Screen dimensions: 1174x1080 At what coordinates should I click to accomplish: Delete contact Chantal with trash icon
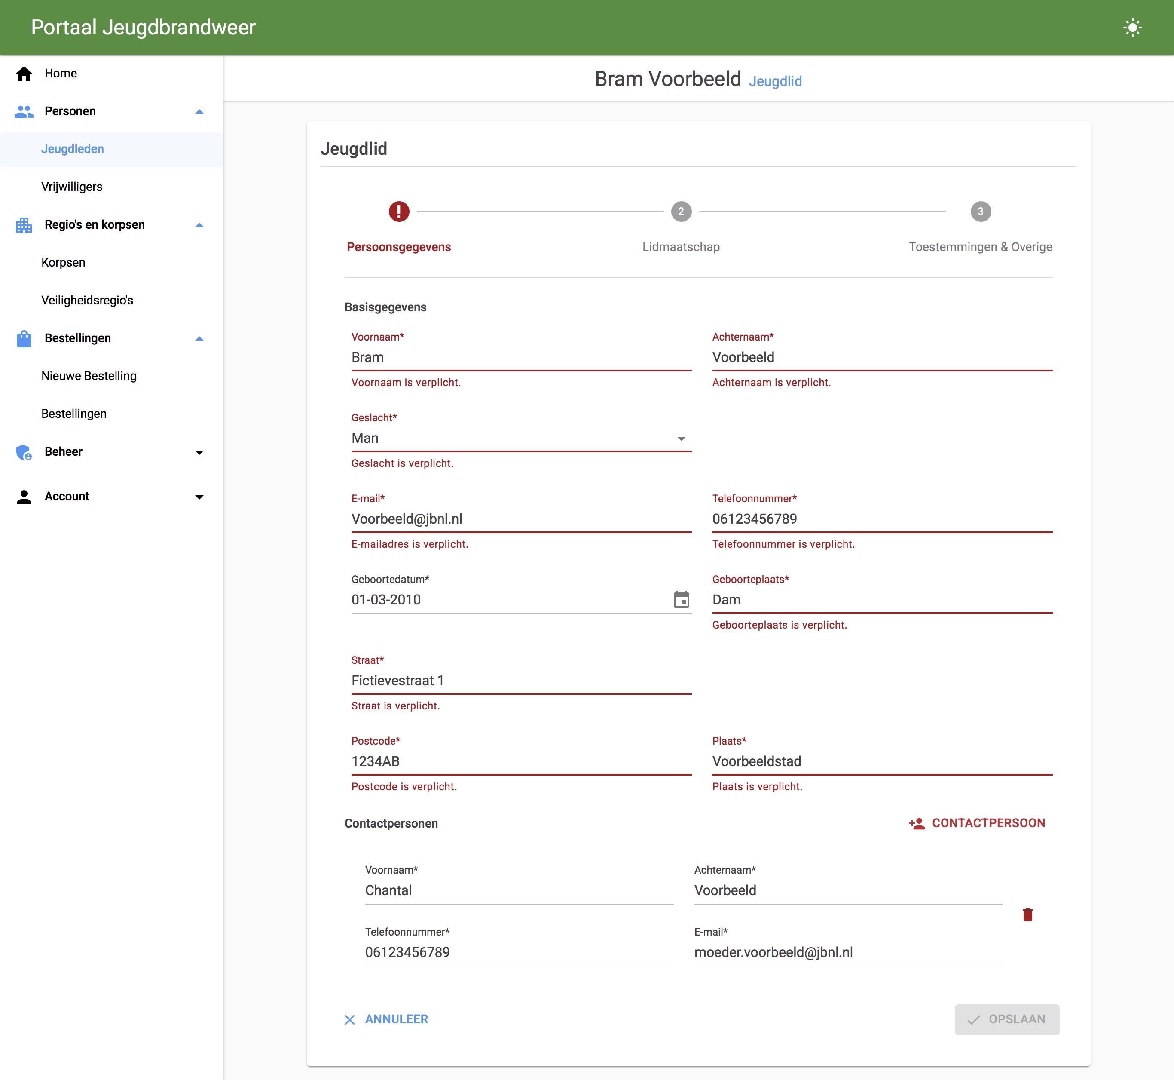(1028, 914)
